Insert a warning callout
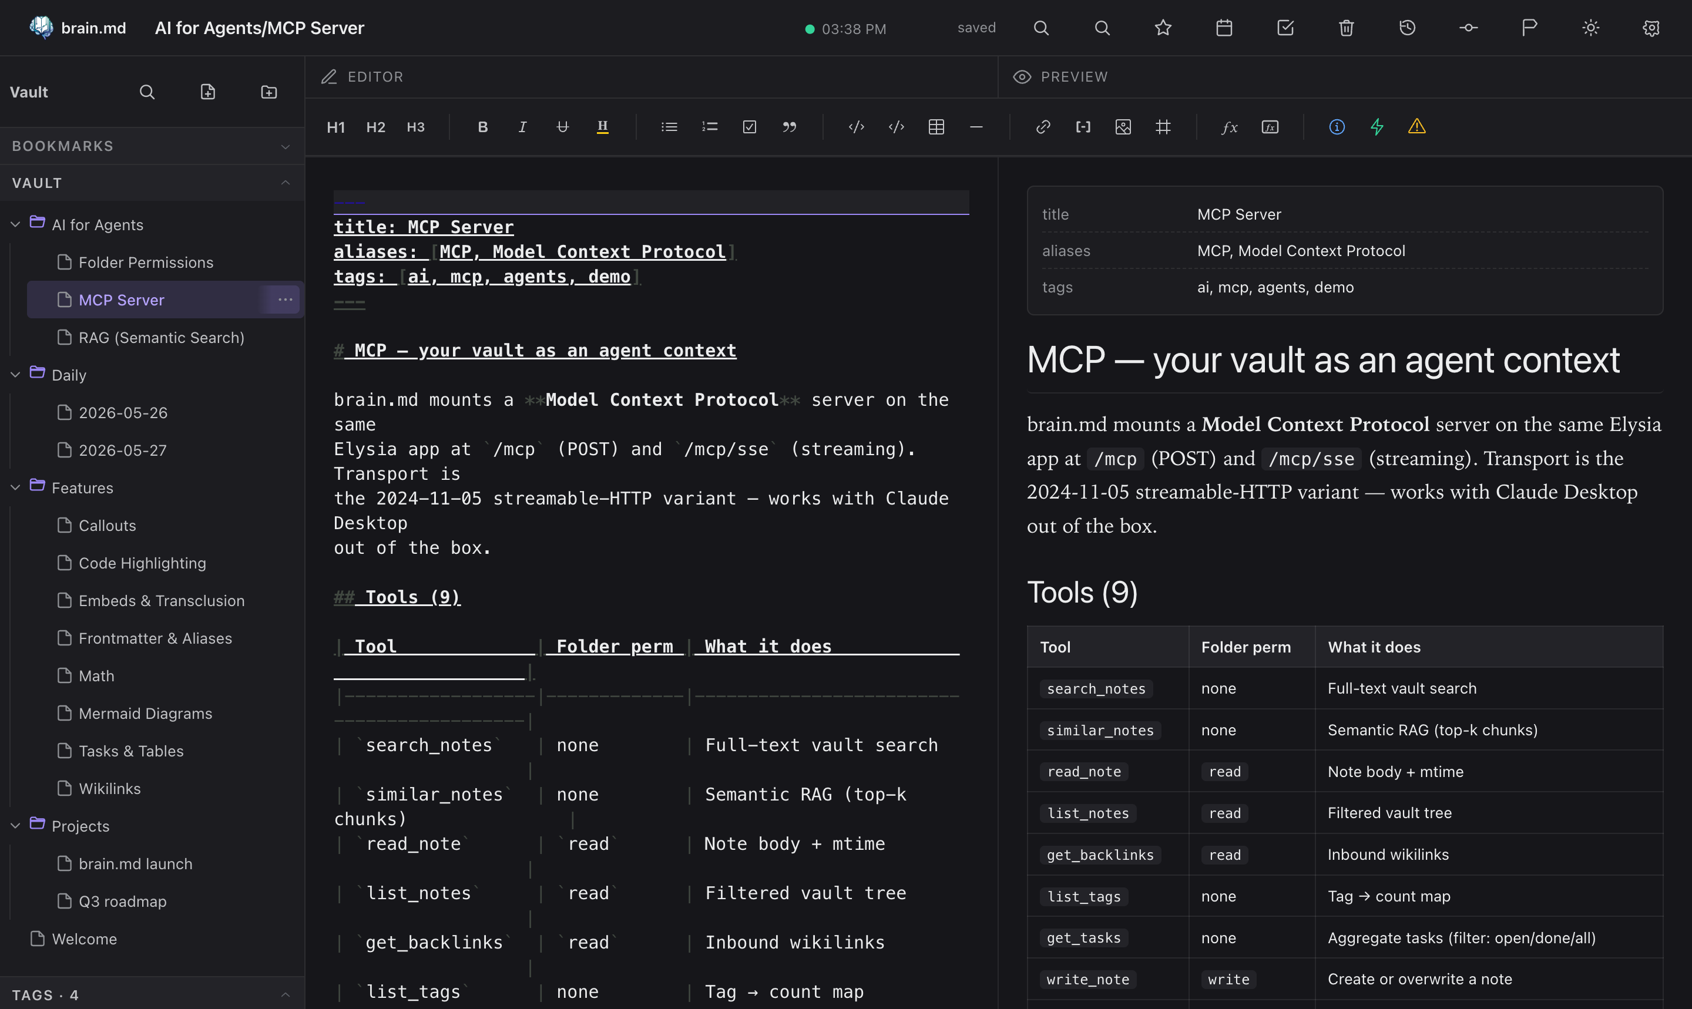Image resolution: width=1692 pixels, height=1009 pixels. pyautogui.click(x=1416, y=127)
